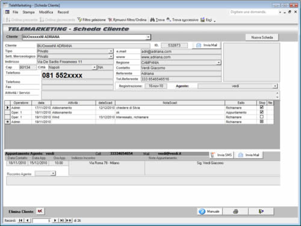Click 'Digitare una domanda' help box
This screenshot has width=301, height=226.
[x=253, y=12]
